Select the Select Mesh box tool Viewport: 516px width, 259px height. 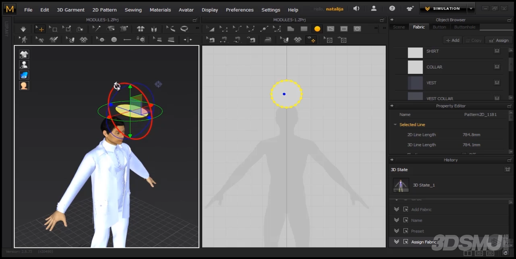(53, 29)
